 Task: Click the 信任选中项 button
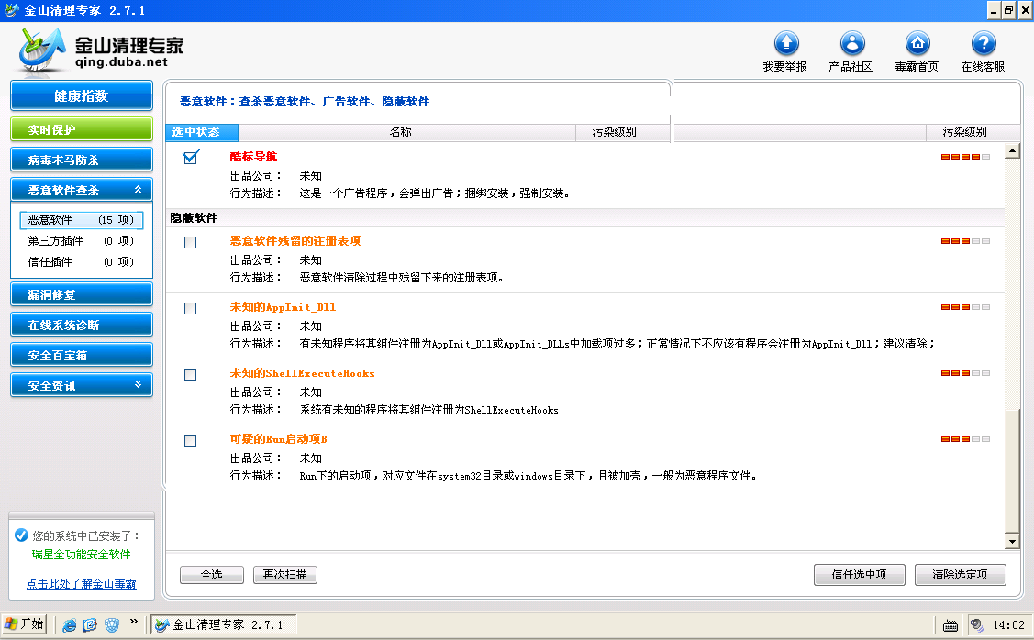coord(860,575)
